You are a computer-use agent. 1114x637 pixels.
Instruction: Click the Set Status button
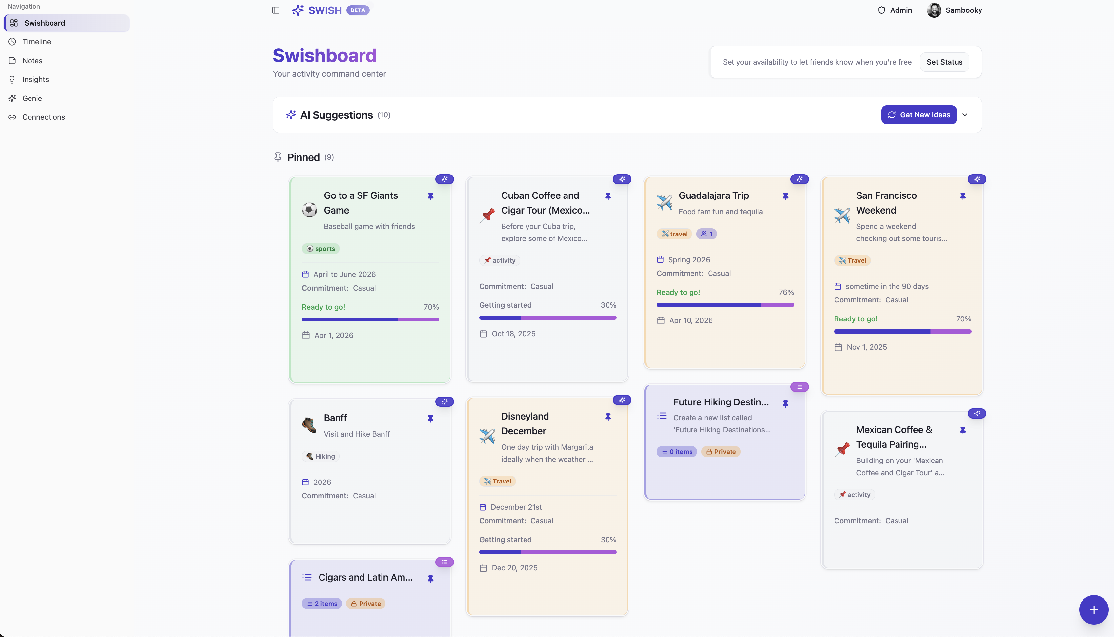point(944,62)
